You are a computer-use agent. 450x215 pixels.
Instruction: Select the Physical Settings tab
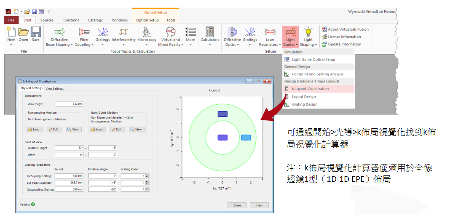point(32,88)
